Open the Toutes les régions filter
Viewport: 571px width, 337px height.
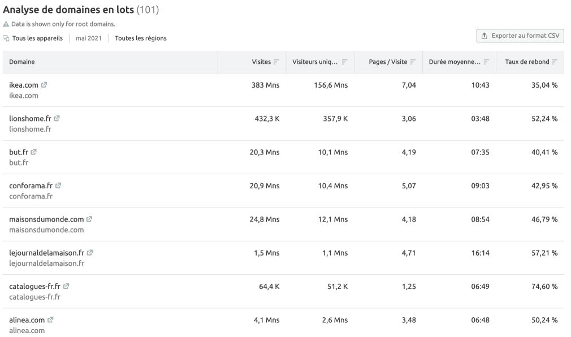coord(141,38)
